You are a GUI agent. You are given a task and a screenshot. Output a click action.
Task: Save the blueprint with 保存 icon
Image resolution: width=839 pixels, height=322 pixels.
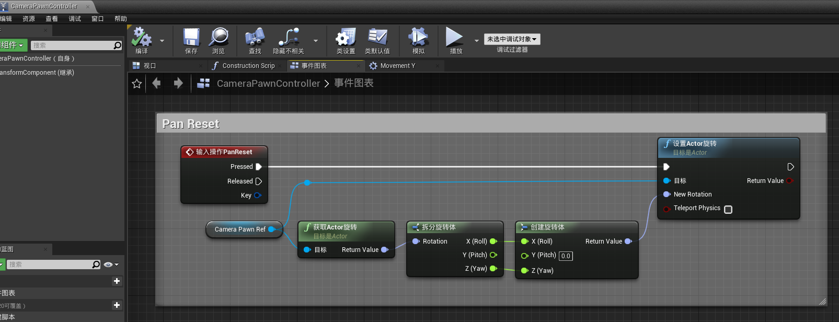point(191,38)
